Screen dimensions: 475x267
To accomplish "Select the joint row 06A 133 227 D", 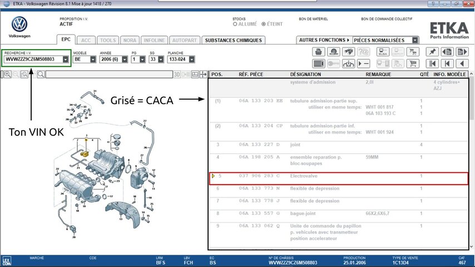I will click(339, 147).
